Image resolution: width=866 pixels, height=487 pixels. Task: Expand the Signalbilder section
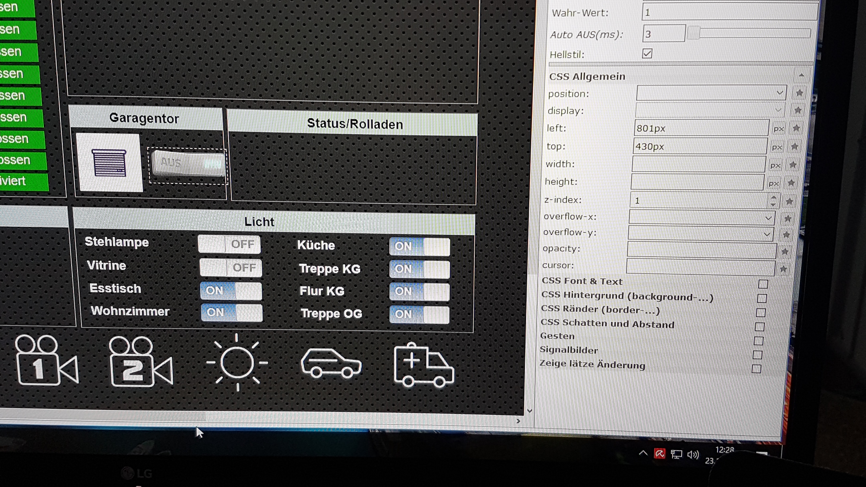pos(757,355)
